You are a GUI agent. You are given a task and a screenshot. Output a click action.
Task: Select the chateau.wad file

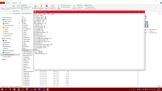26,77
